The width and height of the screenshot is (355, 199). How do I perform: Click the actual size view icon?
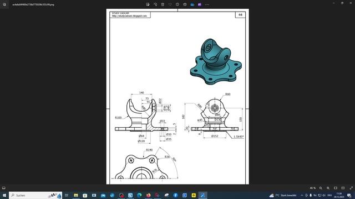coord(343,188)
